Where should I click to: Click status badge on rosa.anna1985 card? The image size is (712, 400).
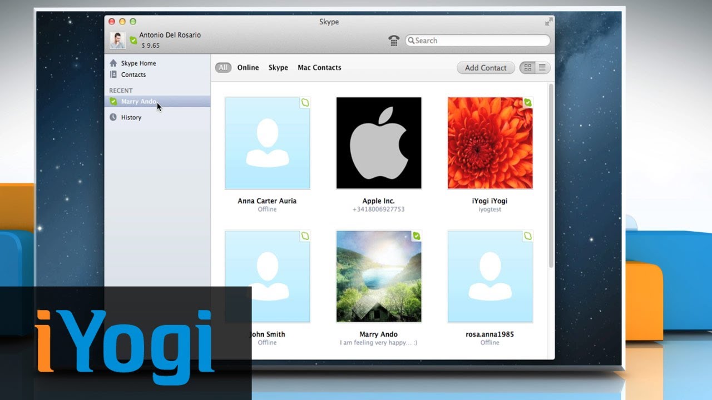[527, 236]
